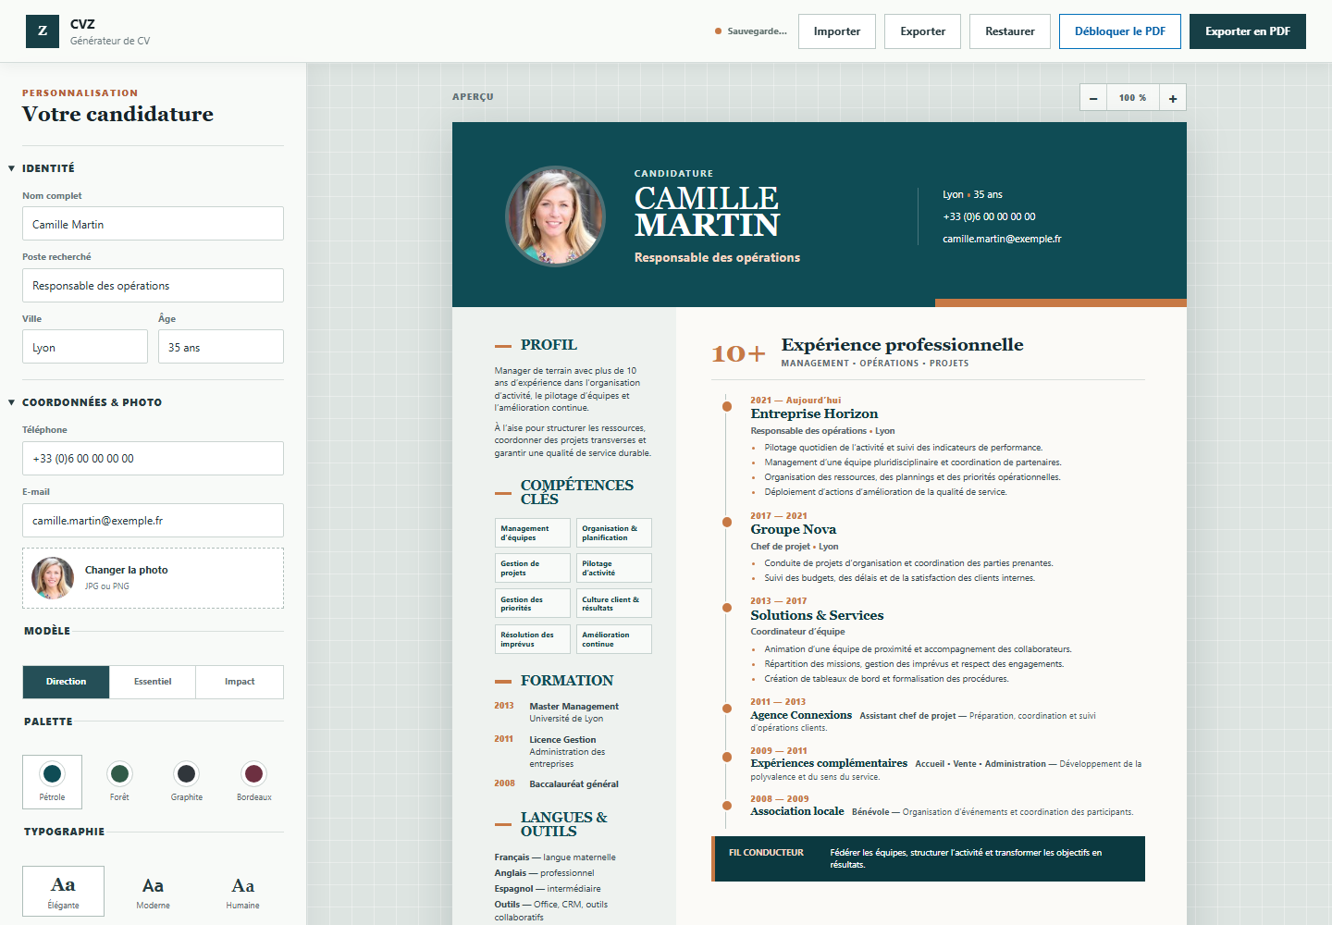Select the Humaine typography option

[x=242, y=891]
